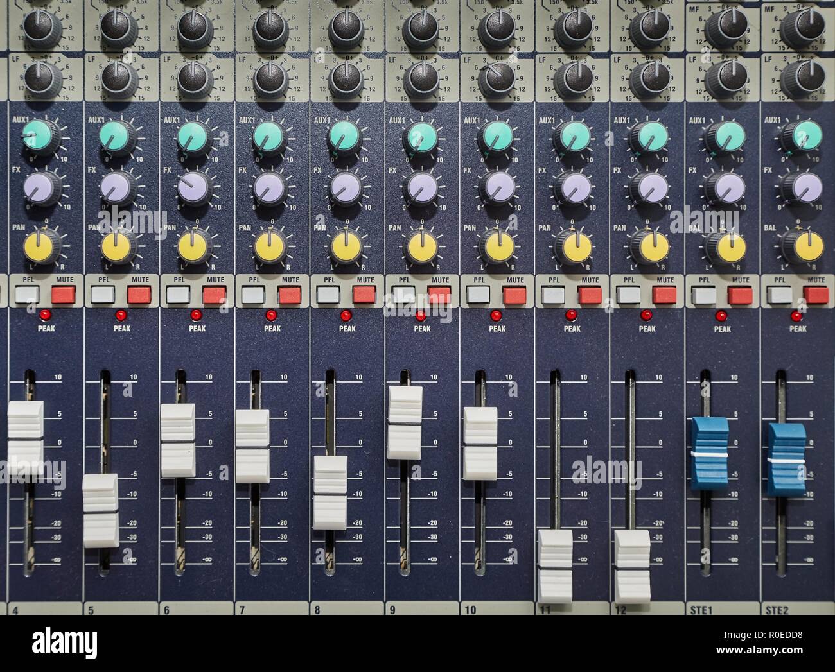
Task: Enable PFL on channel 6
Action: tap(178, 295)
